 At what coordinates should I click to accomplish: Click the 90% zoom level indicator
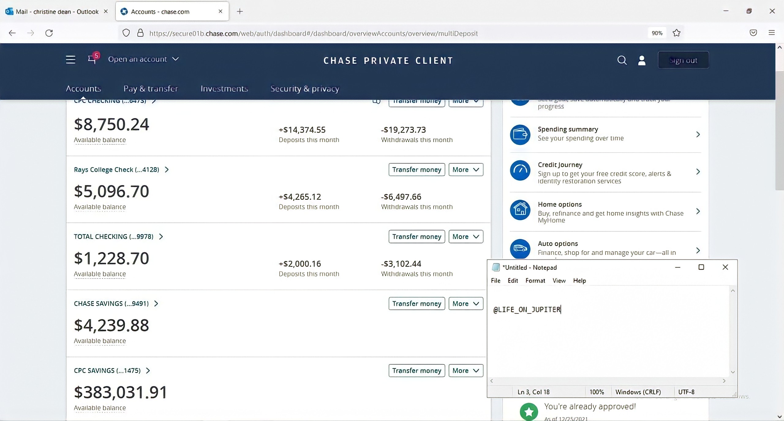click(657, 33)
